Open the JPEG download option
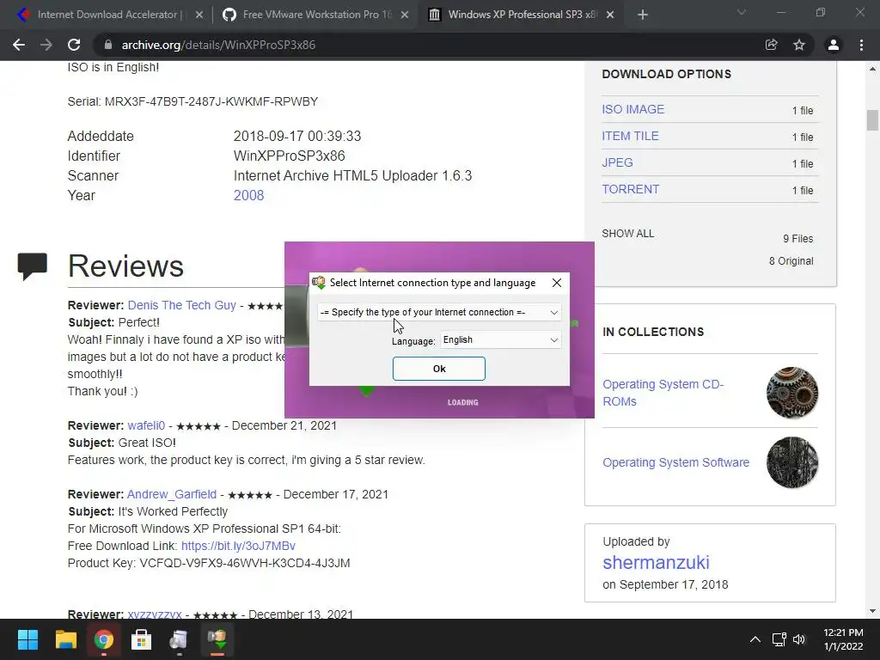This screenshot has width=880, height=660. 617,162
